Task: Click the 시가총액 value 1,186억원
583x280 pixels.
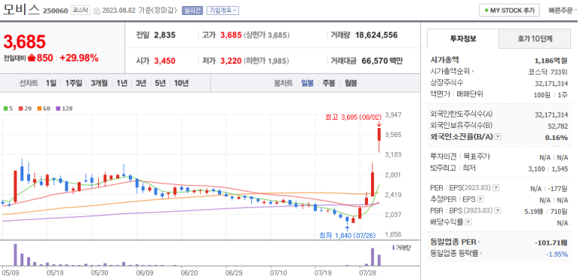Action: pyautogui.click(x=551, y=60)
